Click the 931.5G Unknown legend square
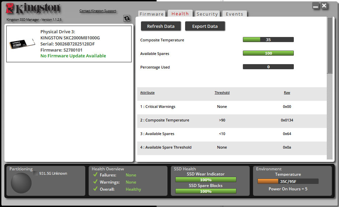 click(x=36, y=173)
